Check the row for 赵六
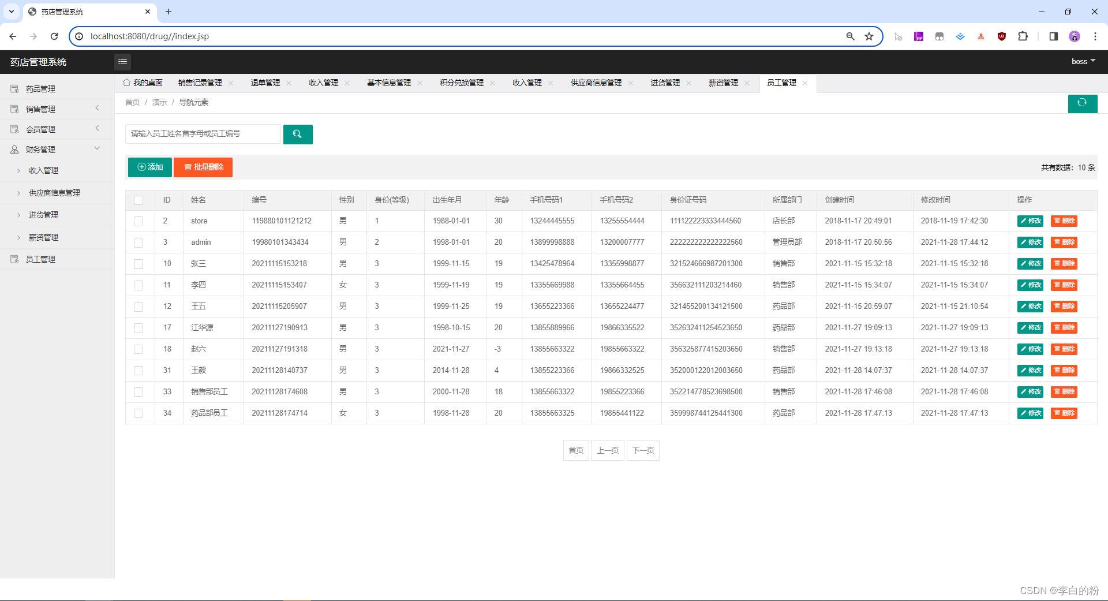This screenshot has height=601, width=1108. (x=138, y=349)
